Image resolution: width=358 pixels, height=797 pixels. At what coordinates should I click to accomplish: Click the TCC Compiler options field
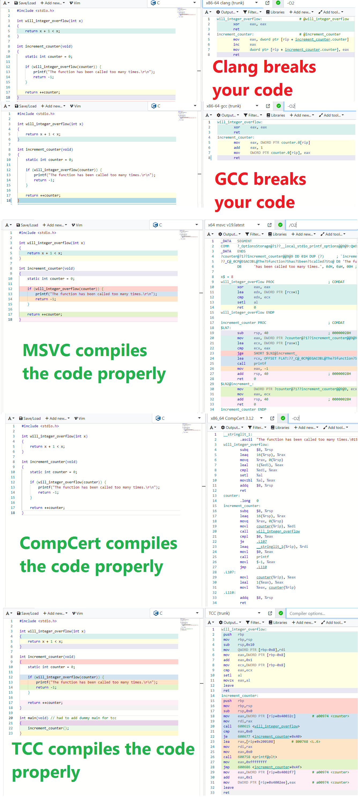pyautogui.click(x=322, y=613)
